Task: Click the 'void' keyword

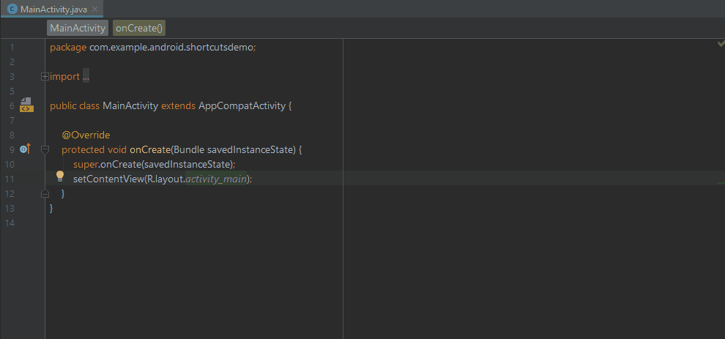Action: (x=117, y=150)
